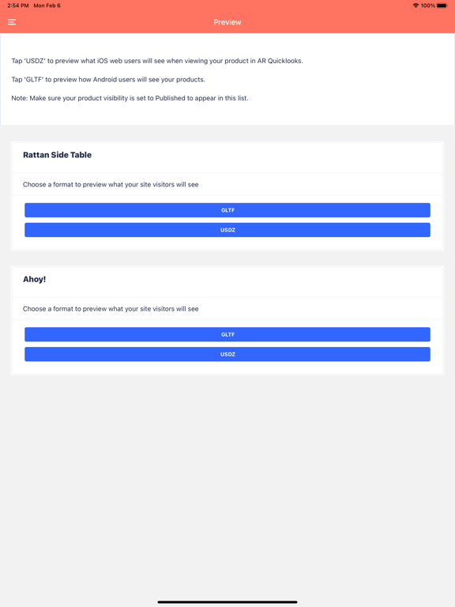Viewport: 455px width, 607px height.
Task: Open the hamburger menu in the header
Action: [12, 22]
